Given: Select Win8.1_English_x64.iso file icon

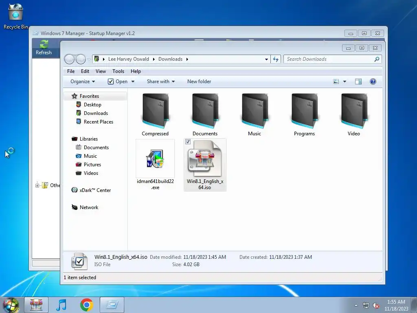Looking at the screenshot, I should click(205, 159).
